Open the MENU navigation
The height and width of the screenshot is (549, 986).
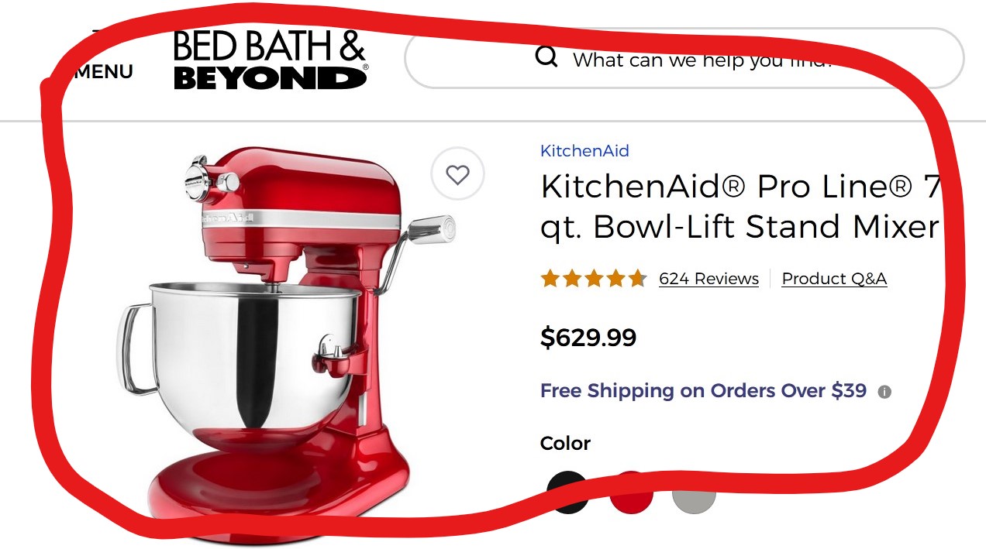[103, 71]
